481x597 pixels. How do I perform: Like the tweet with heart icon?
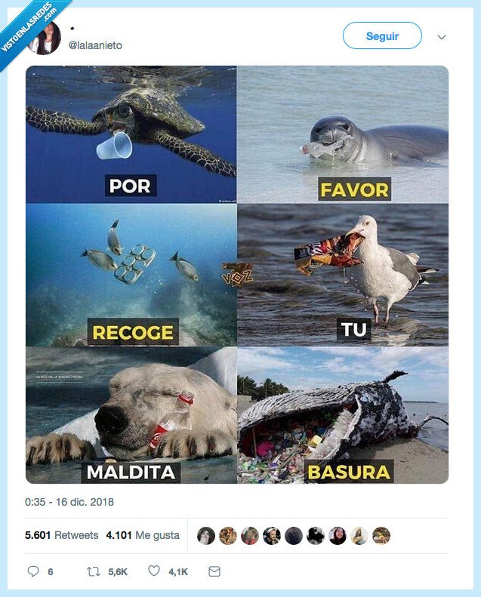click(154, 571)
